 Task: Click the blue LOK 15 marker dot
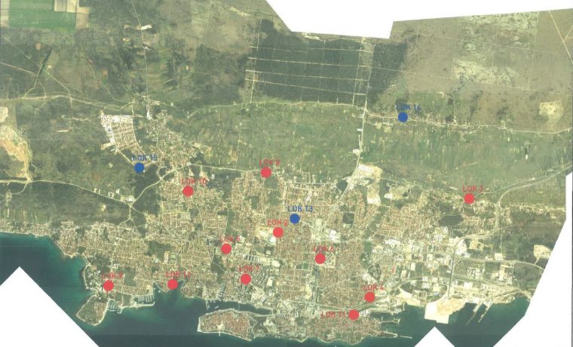point(139,167)
